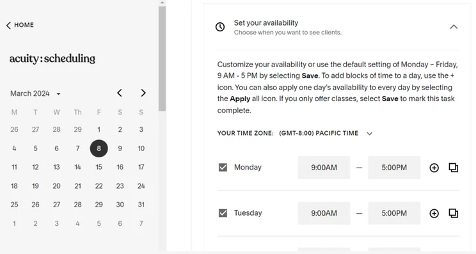Apply Tuesday's availability to all days
The image size is (476, 254).
pyautogui.click(x=454, y=213)
